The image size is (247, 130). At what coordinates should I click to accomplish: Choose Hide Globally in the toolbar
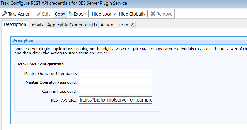coord(132,14)
